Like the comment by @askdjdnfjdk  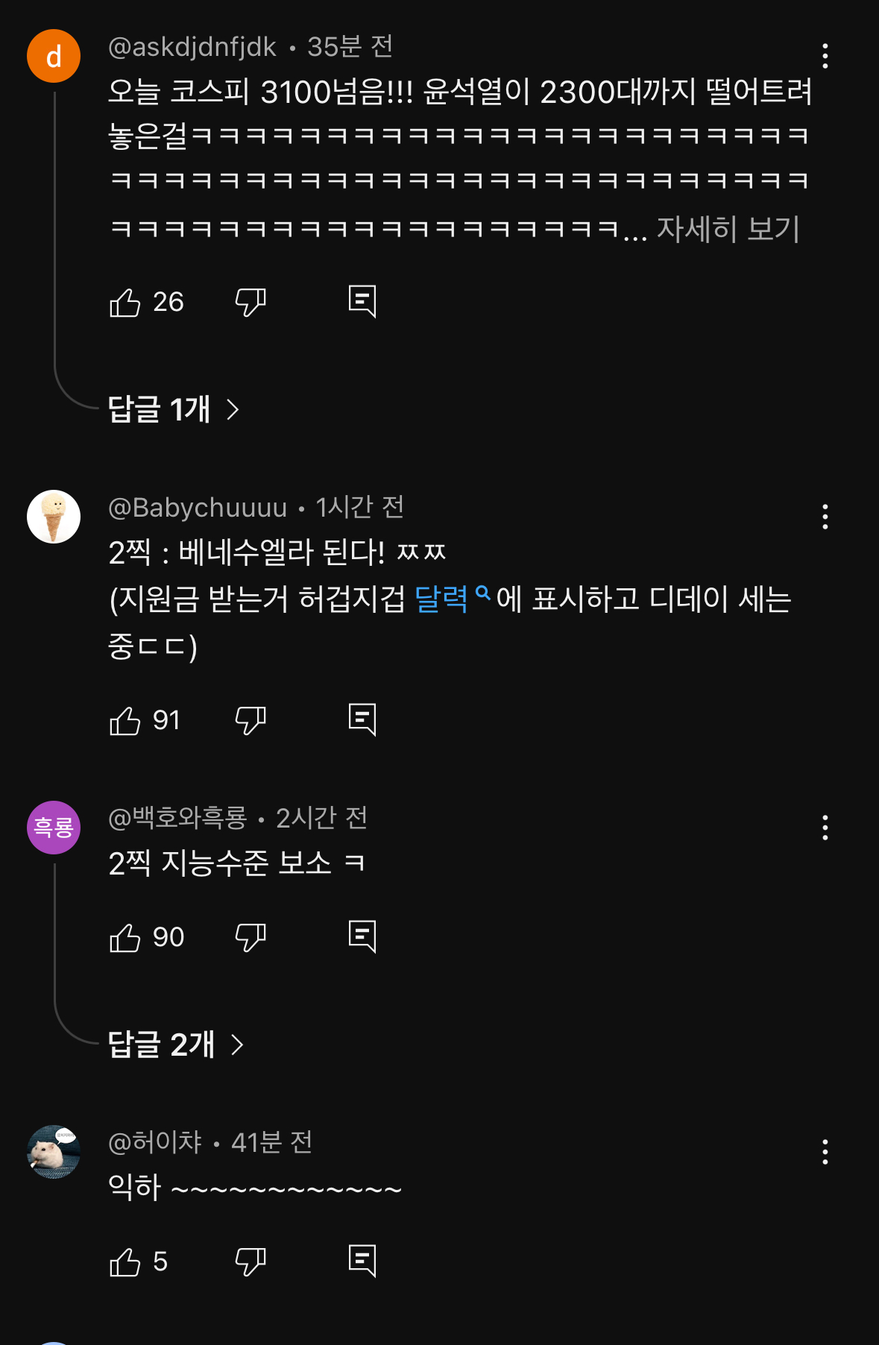click(x=125, y=302)
